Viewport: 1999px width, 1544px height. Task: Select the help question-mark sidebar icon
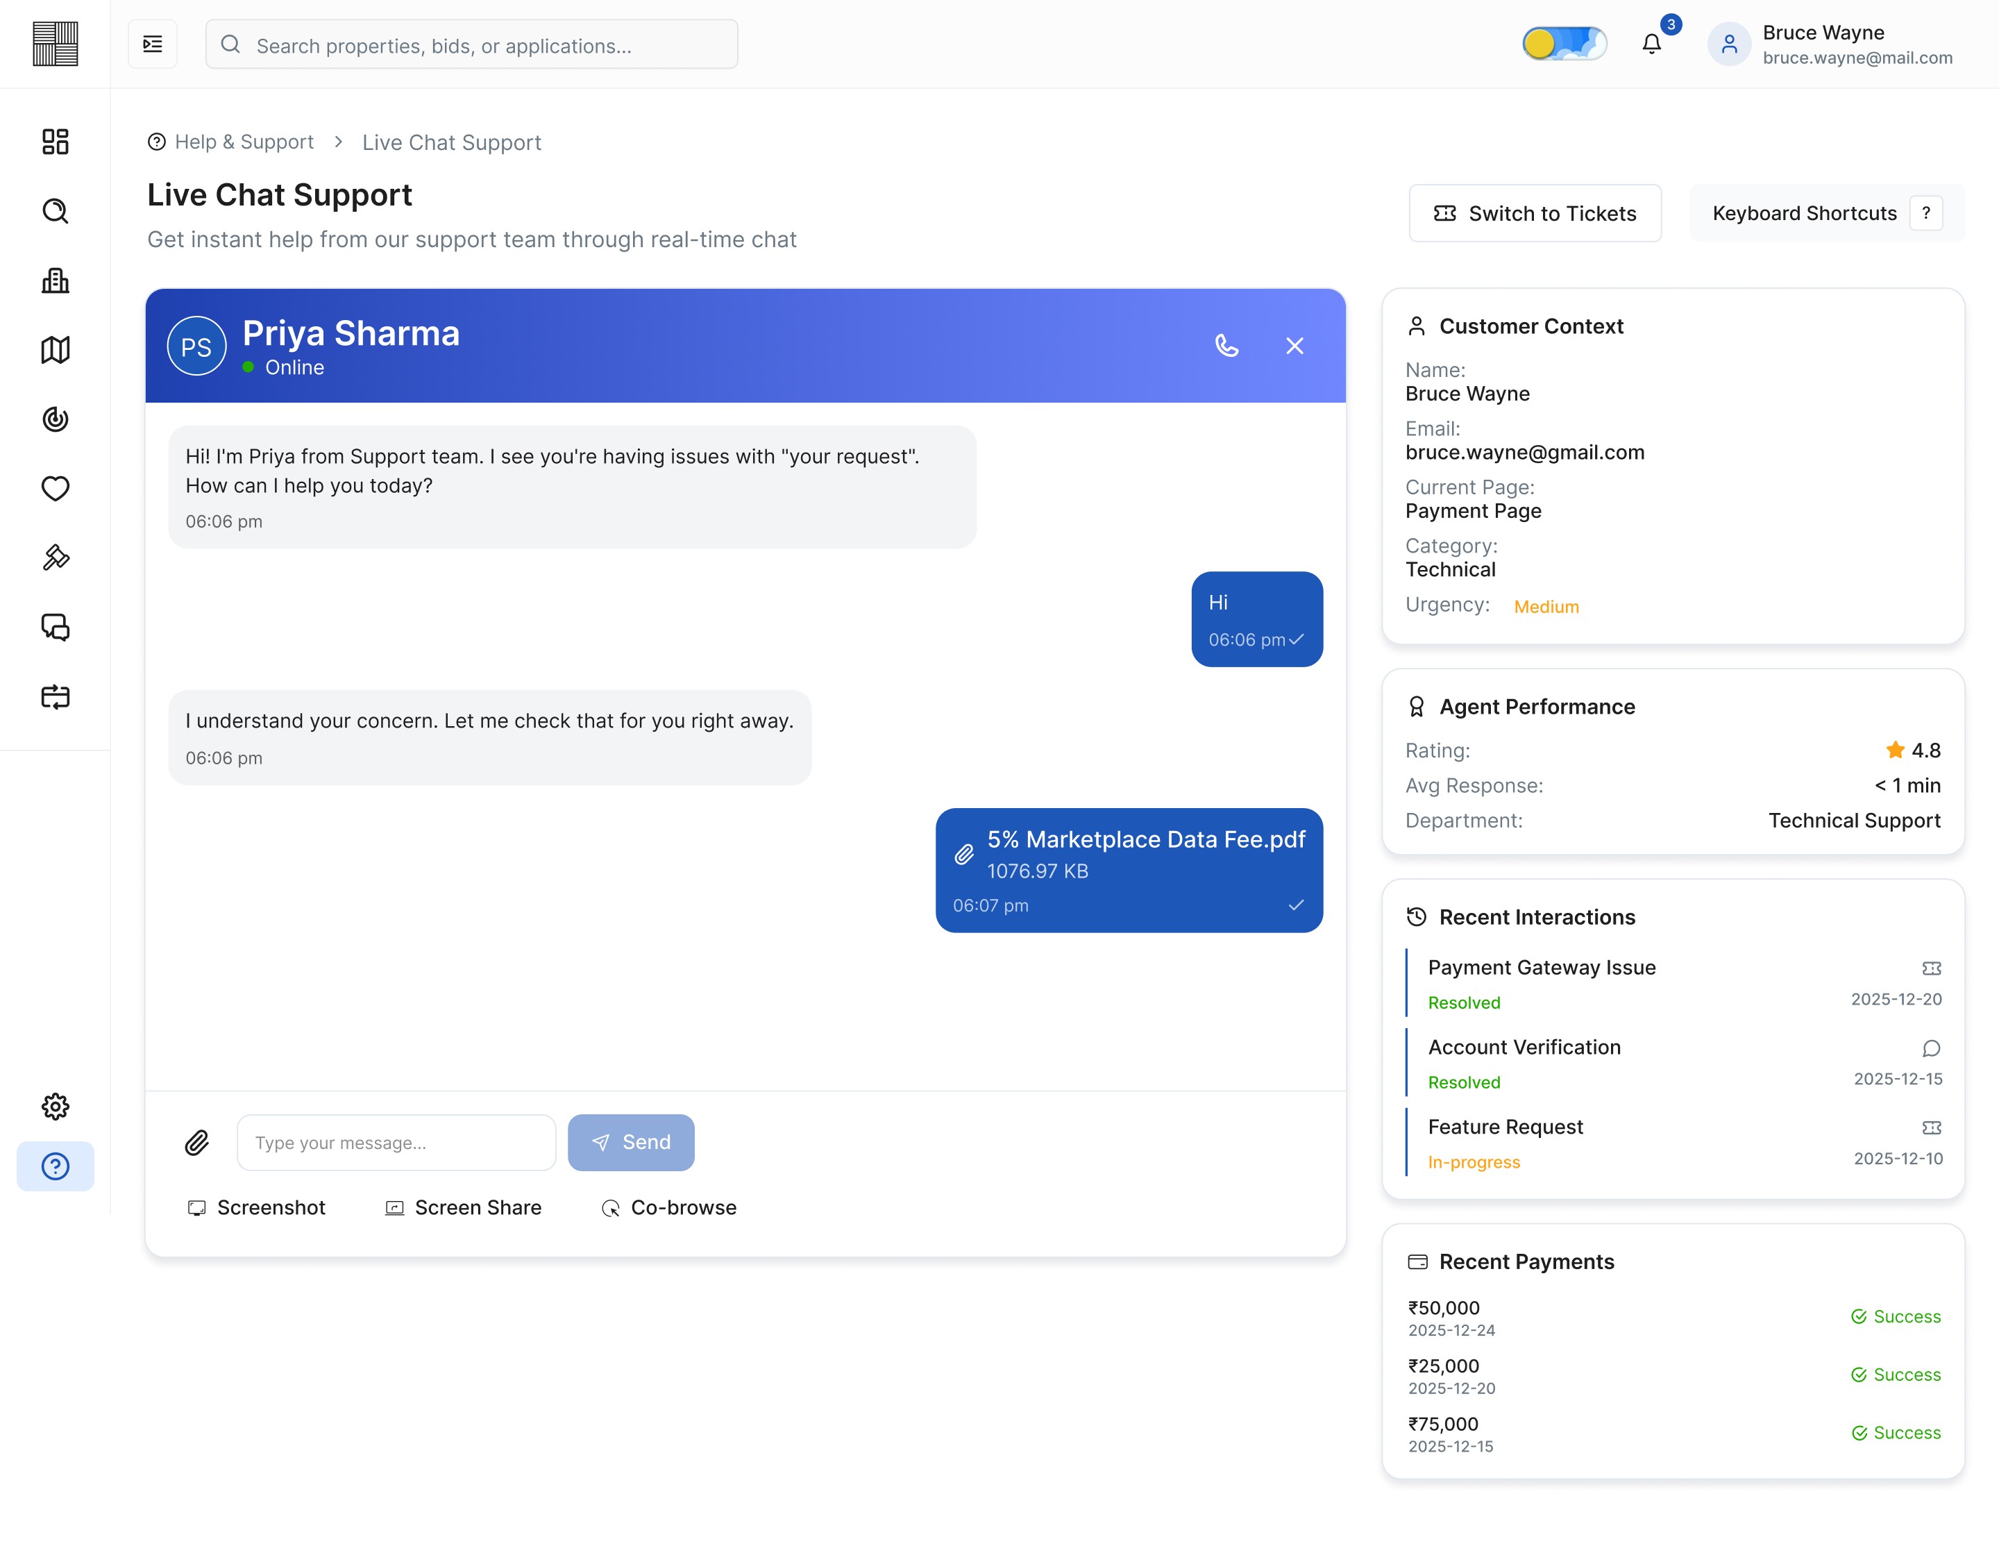(x=55, y=1166)
